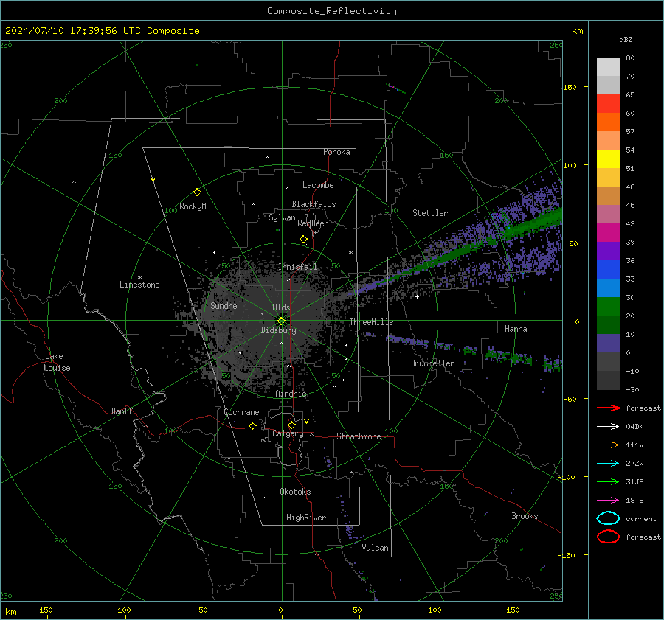Pick the cyan 27ZW arrow icon
The width and height of the screenshot is (664, 620).
pos(608,464)
